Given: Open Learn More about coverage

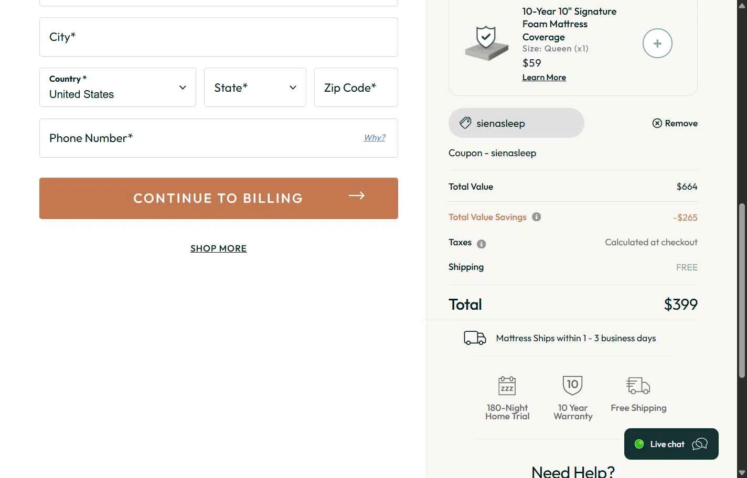Looking at the screenshot, I should tap(544, 78).
